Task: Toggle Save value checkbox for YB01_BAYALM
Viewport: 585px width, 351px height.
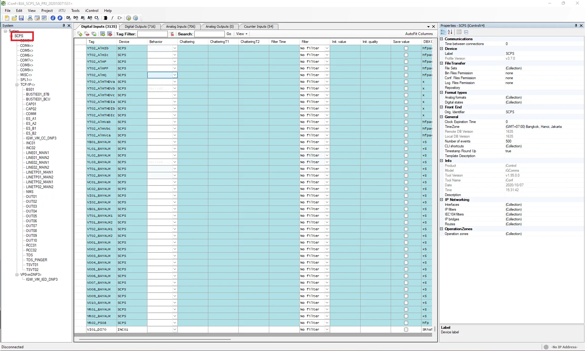Action: point(406,142)
